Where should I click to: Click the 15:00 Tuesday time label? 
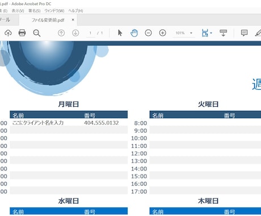pyautogui.click(x=139, y=176)
